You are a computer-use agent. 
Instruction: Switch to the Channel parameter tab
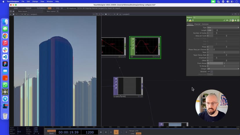pos(197,24)
